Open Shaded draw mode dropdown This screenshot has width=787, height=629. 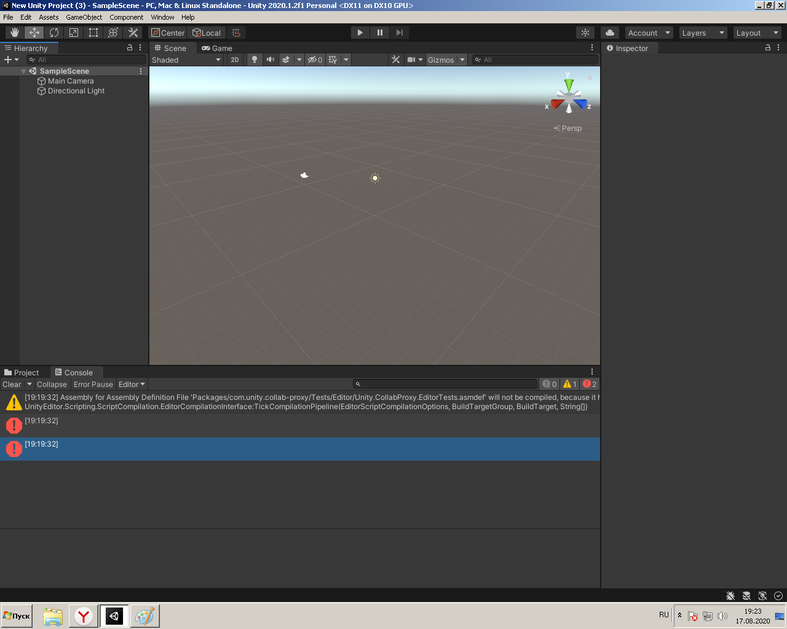click(186, 60)
